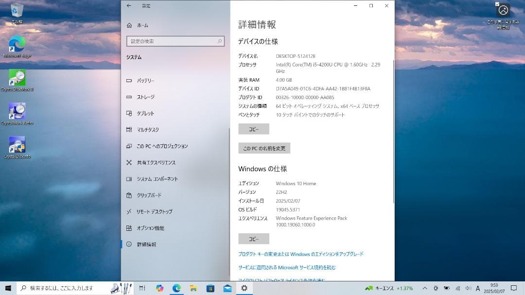Launch Copilot from the taskbar
Image resolution: width=525 pixels, height=295 pixels.
[159, 288]
